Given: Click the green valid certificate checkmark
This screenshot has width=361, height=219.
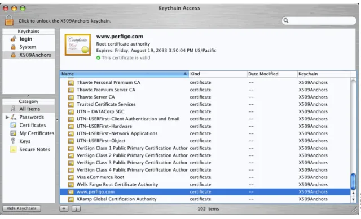Looking at the screenshot, I should 98,57.
